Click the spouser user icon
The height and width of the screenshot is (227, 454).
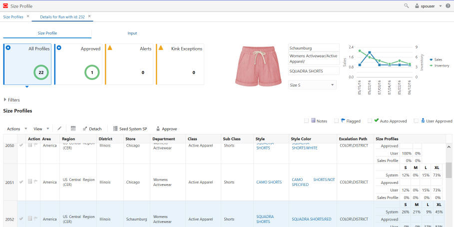pyautogui.click(x=417, y=6)
